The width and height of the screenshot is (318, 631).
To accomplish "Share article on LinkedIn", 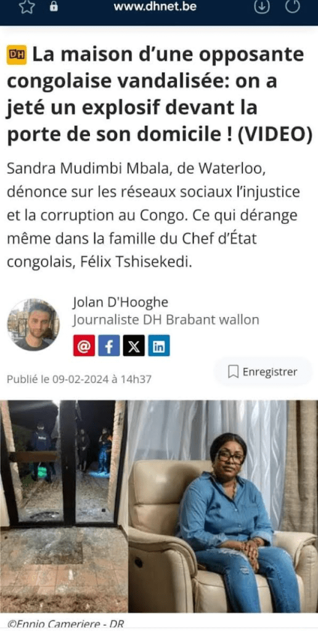I will pyautogui.click(x=158, y=345).
